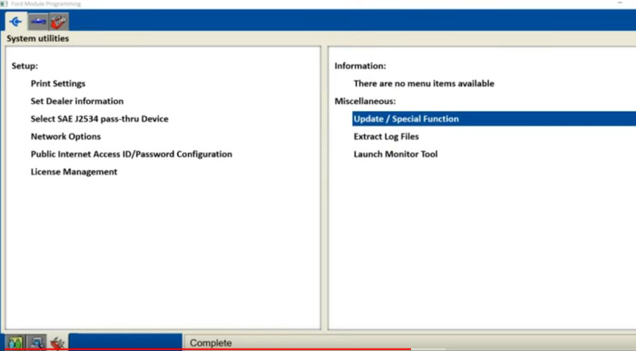
Task: Click the bottom red wrench icon
Action: 57,342
